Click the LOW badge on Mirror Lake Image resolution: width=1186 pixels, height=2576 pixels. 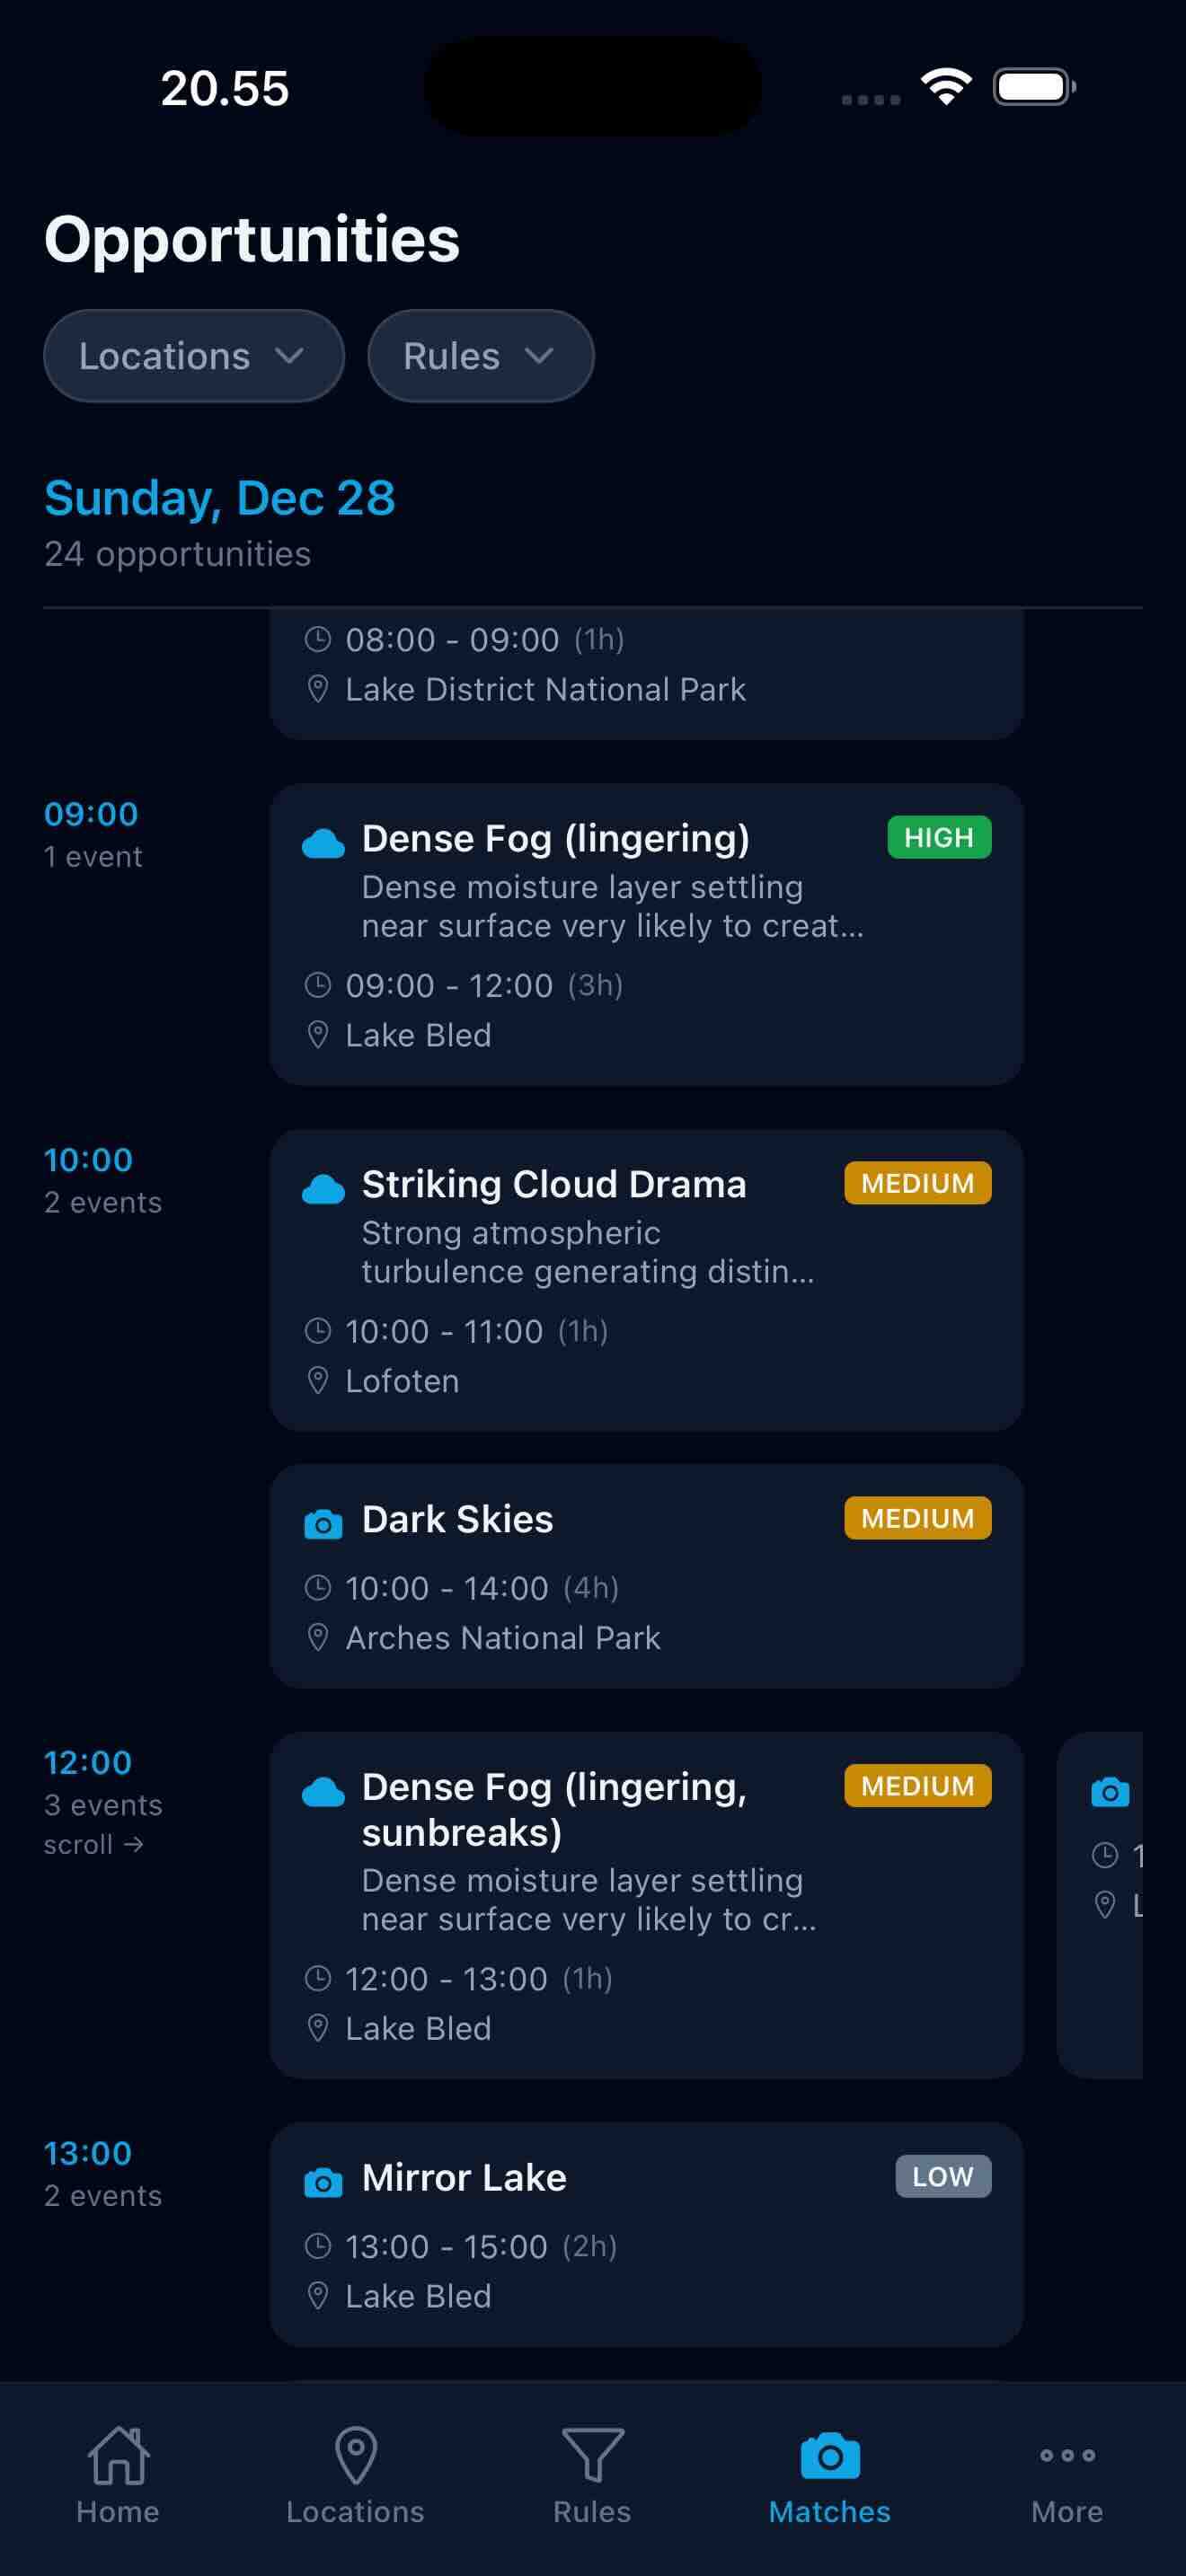point(942,2176)
